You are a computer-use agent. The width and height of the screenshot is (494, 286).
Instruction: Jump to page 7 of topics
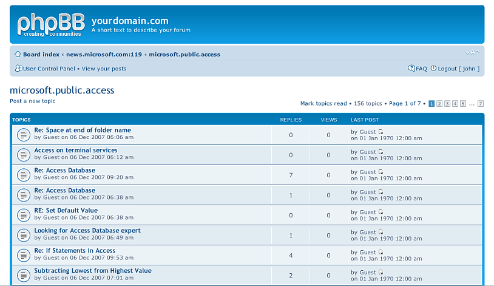[481, 104]
